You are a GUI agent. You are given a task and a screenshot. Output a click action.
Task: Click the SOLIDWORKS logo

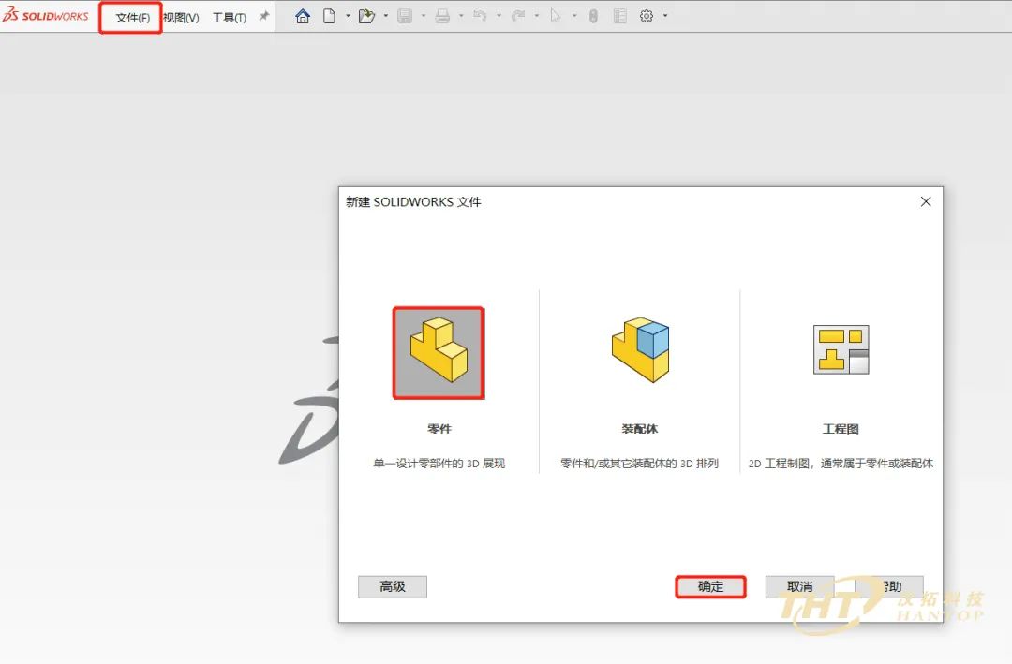pyautogui.click(x=46, y=15)
